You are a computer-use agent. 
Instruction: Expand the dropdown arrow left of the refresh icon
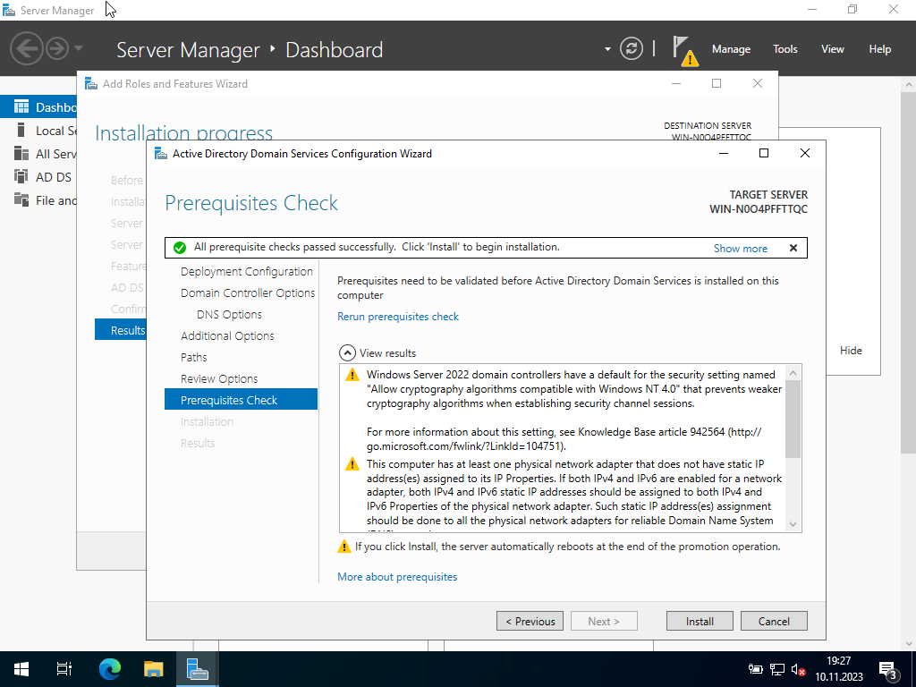tap(607, 49)
